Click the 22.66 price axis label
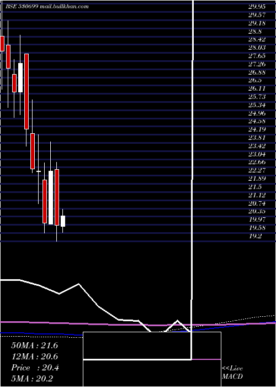The image size is (276, 387). (x=257, y=162)
